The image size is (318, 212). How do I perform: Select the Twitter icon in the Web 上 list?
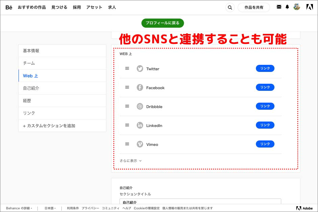[140, 69]
